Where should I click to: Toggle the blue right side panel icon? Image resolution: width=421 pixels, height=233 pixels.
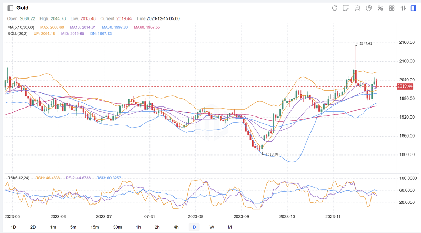pos(413,8)
